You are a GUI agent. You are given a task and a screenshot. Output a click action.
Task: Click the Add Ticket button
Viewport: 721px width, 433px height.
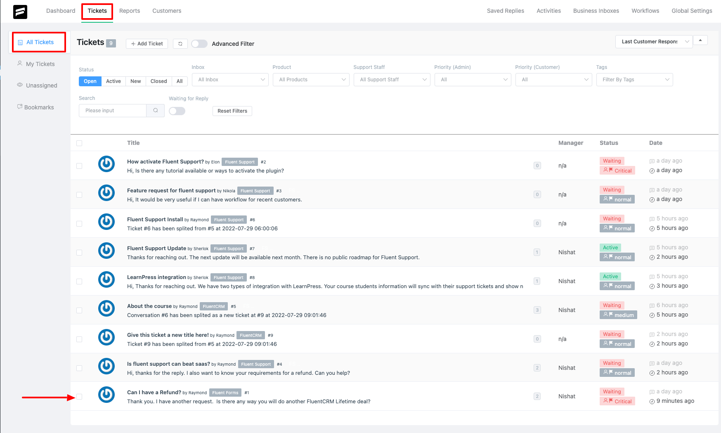(x=147, y=43)
